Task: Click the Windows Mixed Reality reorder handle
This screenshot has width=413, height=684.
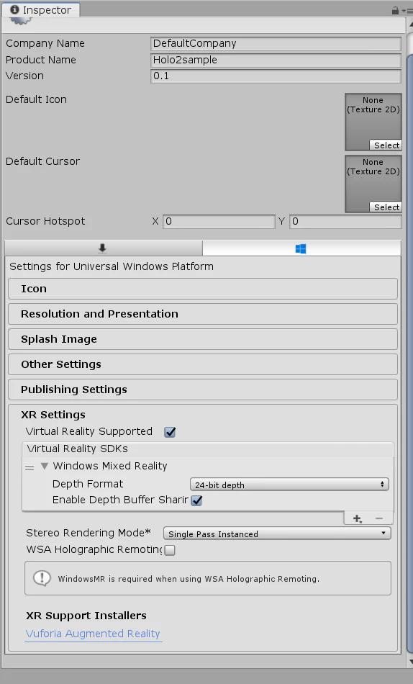Action: [29, 467]
